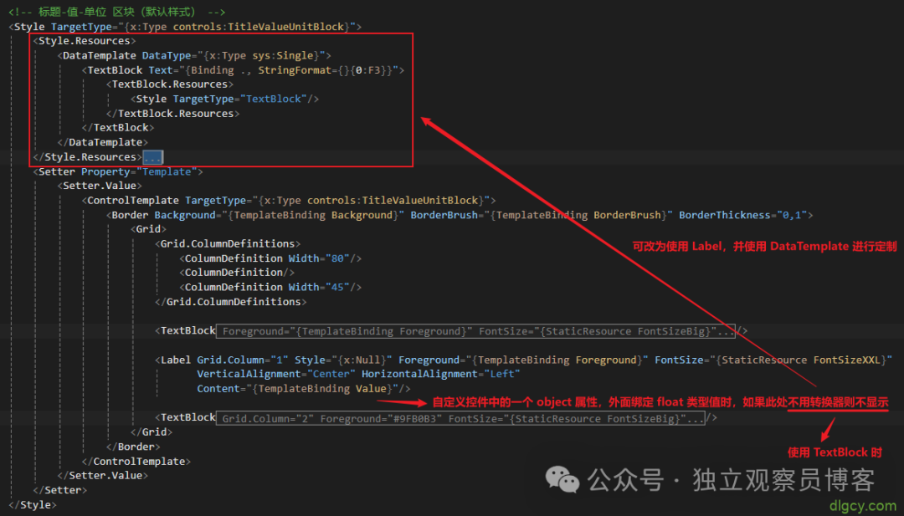Click the closing </DataTemplate> tag

[x=103, y=142]
